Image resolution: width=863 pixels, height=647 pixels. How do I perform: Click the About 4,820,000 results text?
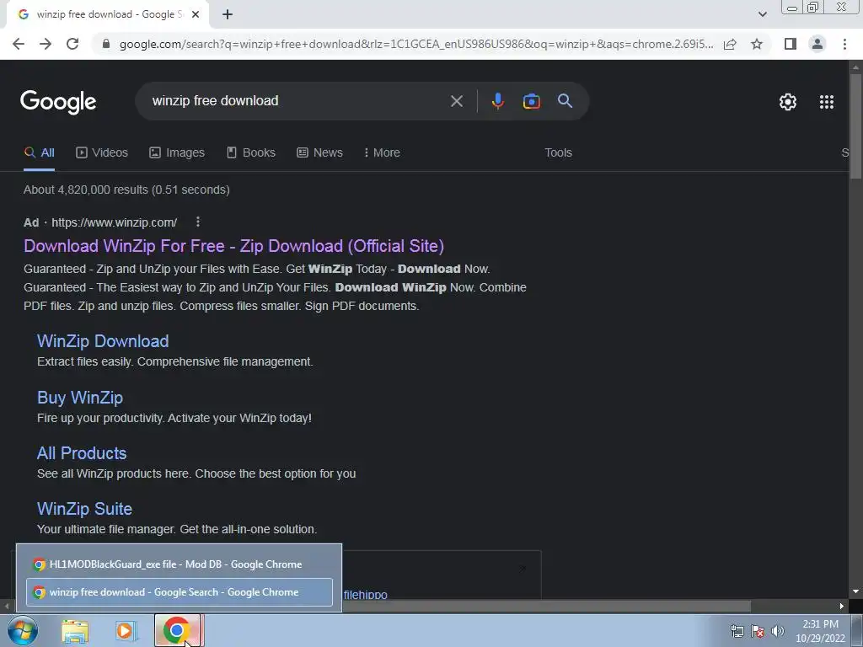click(126, 190)
